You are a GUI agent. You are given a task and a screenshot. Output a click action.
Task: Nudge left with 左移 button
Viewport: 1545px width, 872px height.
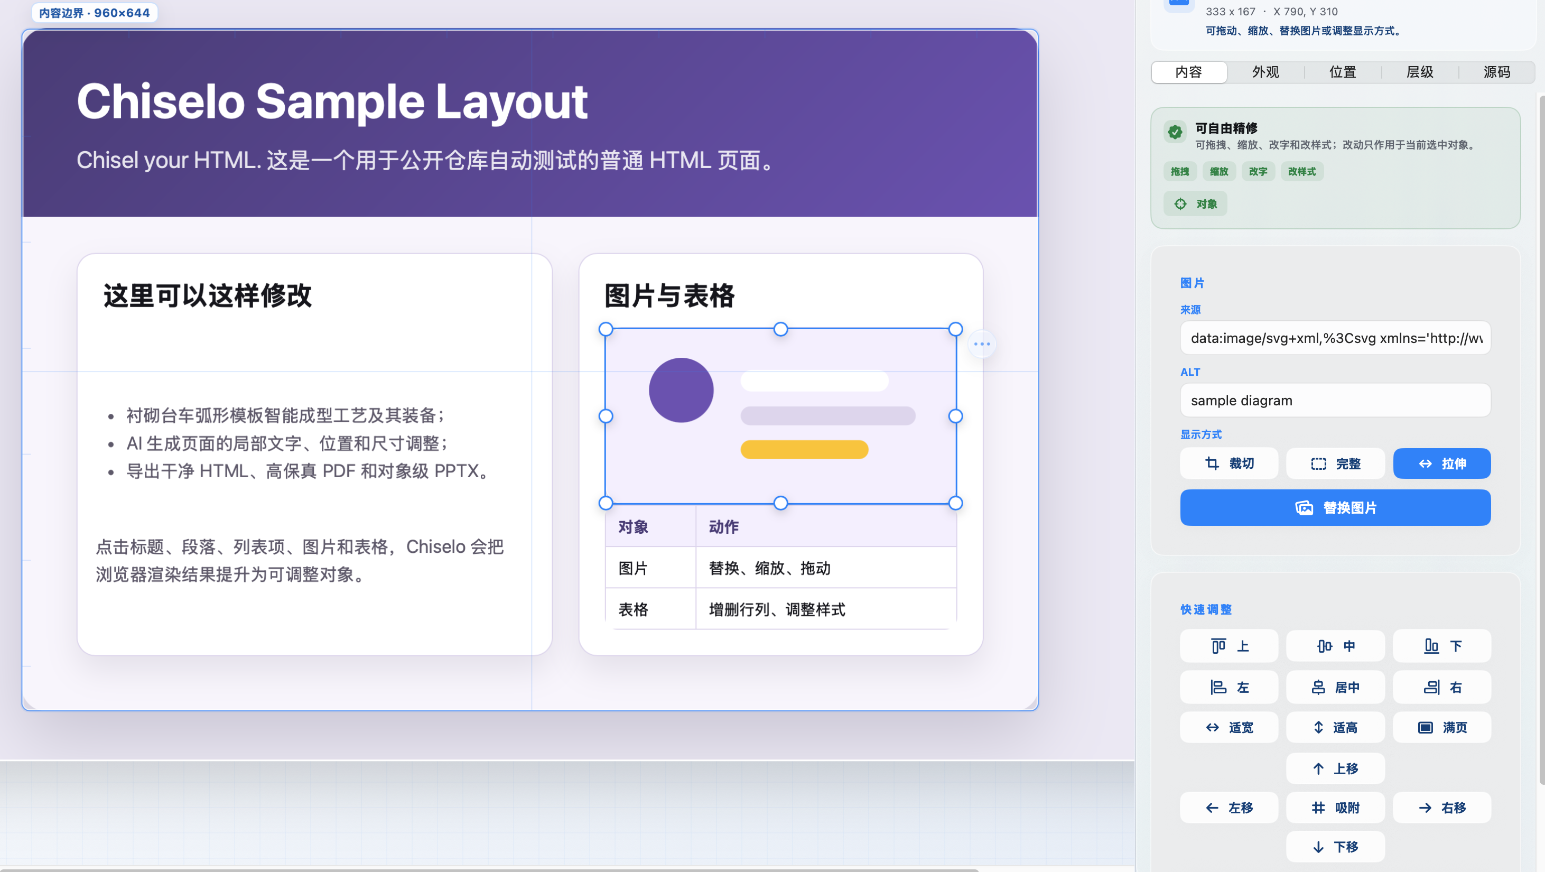(1229, 808)
